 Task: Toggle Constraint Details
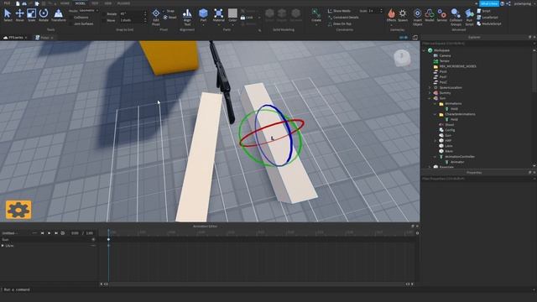coord(343,18)
